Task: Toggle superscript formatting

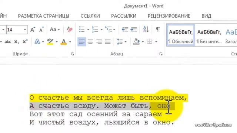Action: tap(25, 42)
